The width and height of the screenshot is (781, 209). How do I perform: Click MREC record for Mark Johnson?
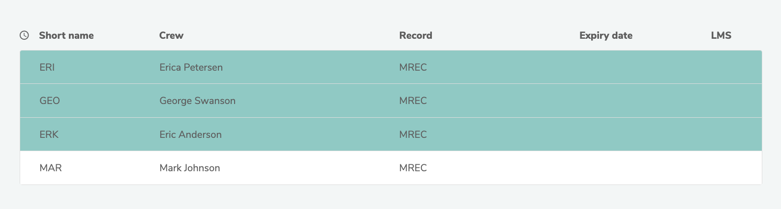(413, 168)
